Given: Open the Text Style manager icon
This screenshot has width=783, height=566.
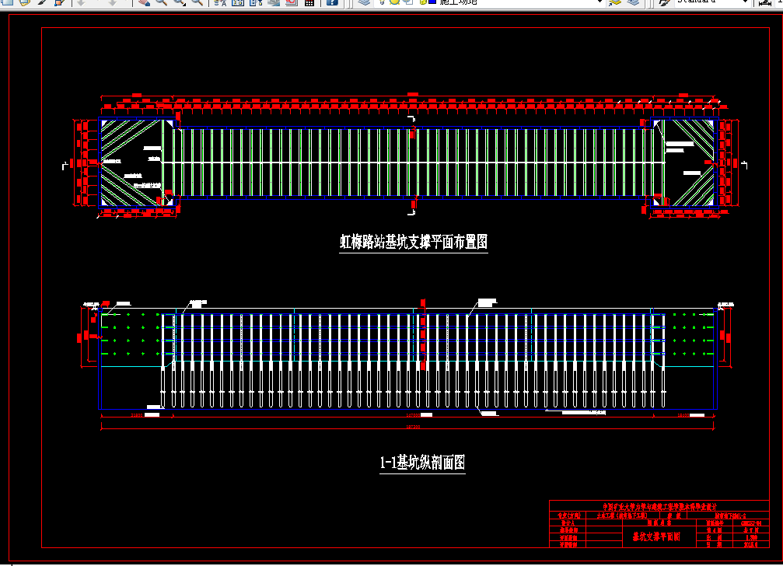Looking at the screenshot, I should [664, 2].
